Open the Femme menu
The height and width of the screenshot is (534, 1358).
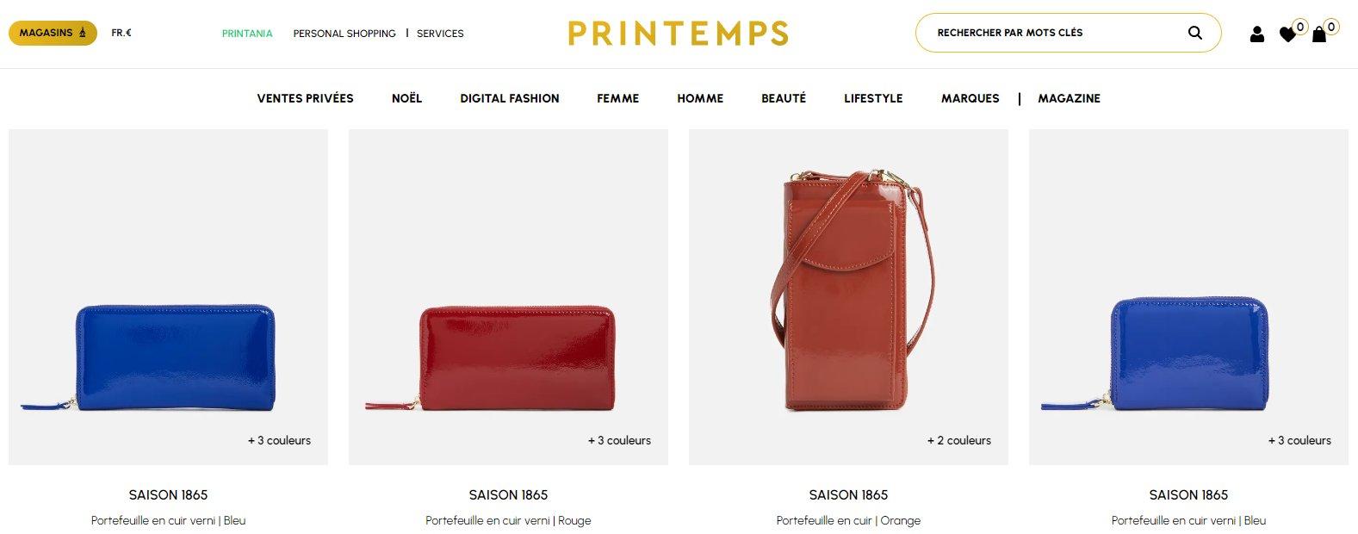pyautogui.click(x=617, y=98)
